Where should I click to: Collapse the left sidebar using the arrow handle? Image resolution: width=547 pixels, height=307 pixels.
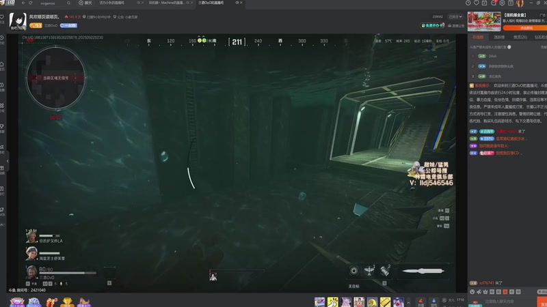click(x=8, y=161)
